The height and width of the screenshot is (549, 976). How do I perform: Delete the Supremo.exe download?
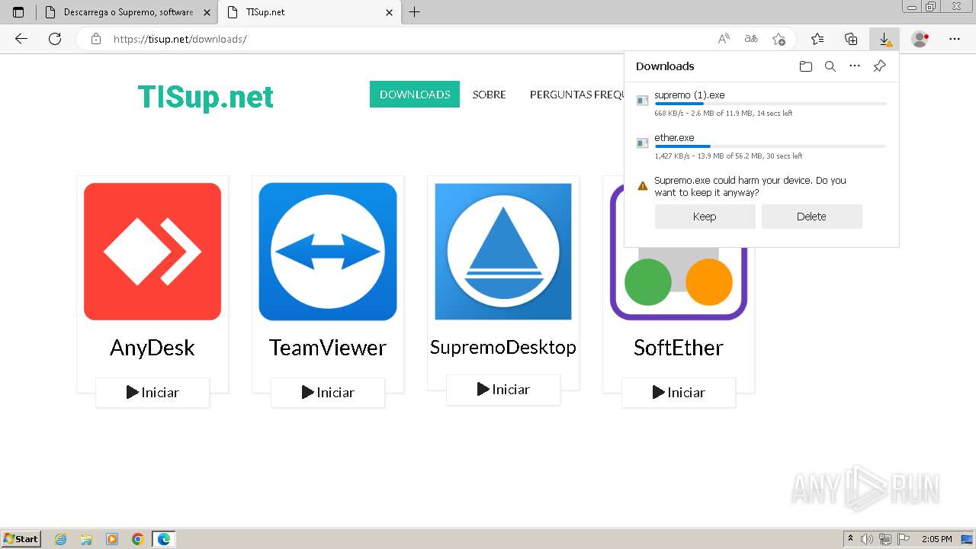tap(811, 217)
